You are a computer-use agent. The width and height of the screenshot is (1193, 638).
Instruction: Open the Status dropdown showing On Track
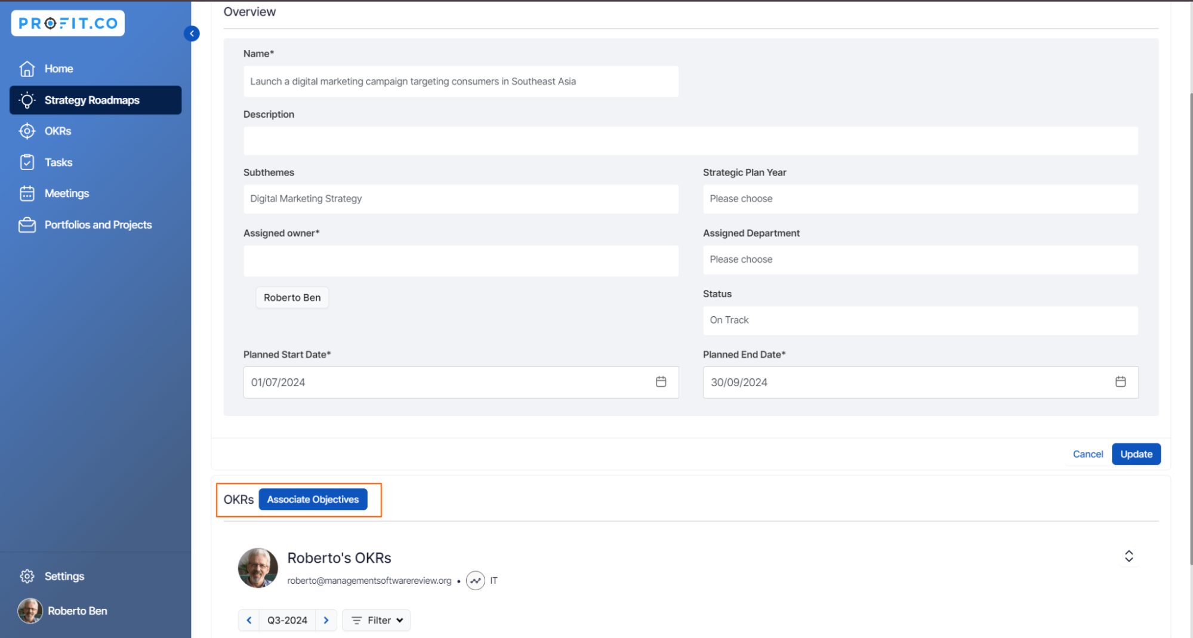tap(920, 320)
